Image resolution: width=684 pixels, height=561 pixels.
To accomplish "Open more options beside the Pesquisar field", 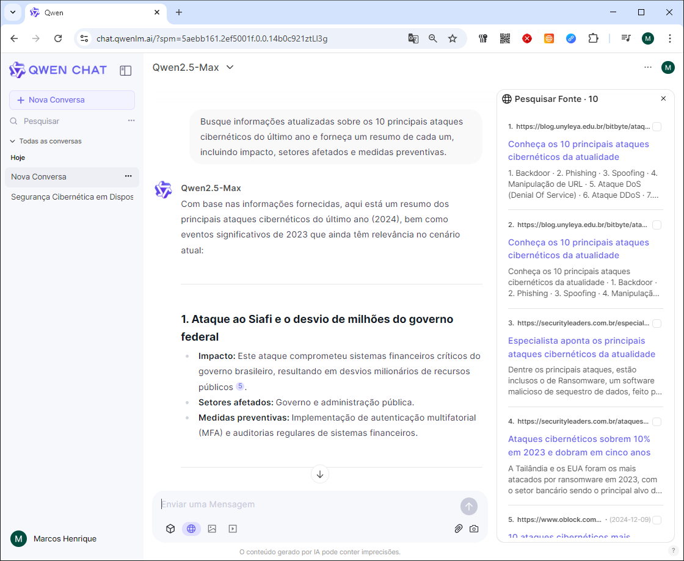I will [x=131, y=121].
